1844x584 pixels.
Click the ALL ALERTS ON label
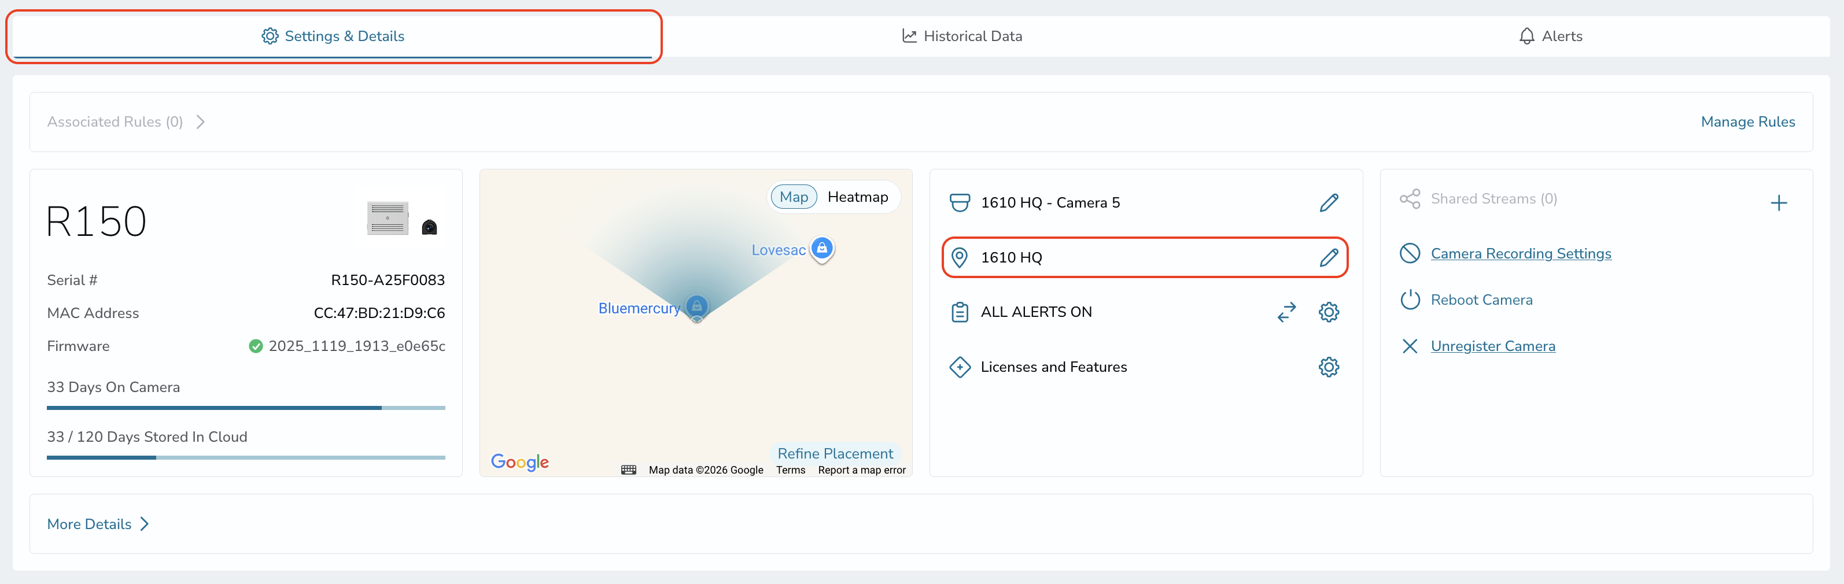click(1036, 312)
